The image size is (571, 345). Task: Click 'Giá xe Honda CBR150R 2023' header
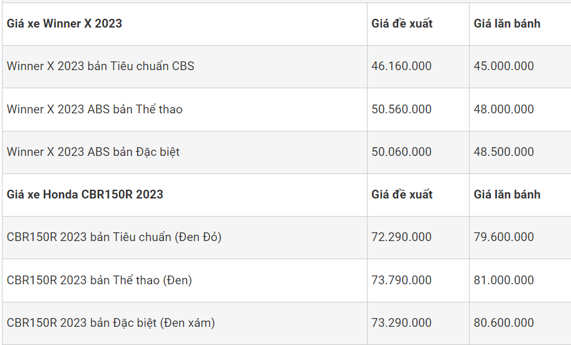(85, 194)
